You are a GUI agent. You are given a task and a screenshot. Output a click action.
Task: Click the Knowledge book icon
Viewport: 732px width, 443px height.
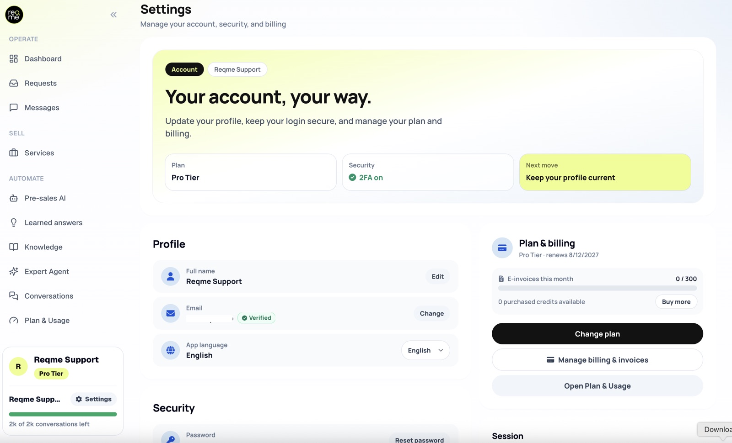point(14,247)
